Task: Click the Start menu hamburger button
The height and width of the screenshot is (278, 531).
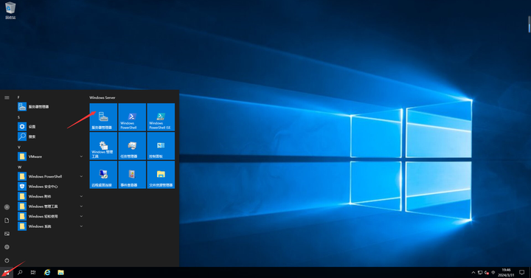Action: coord(7,97)
